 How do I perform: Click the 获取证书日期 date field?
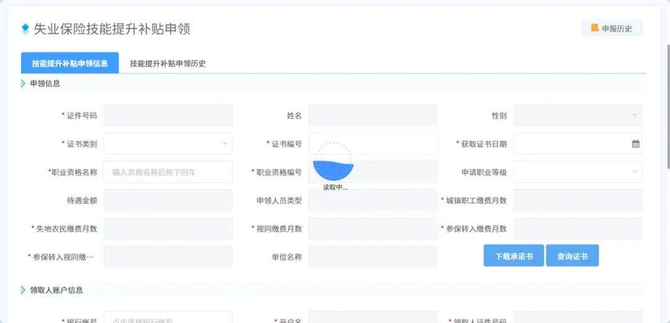[578, 144]
